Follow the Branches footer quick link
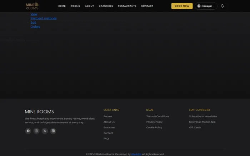The width and height of the screenshot is (250, 156). [109, 128]
